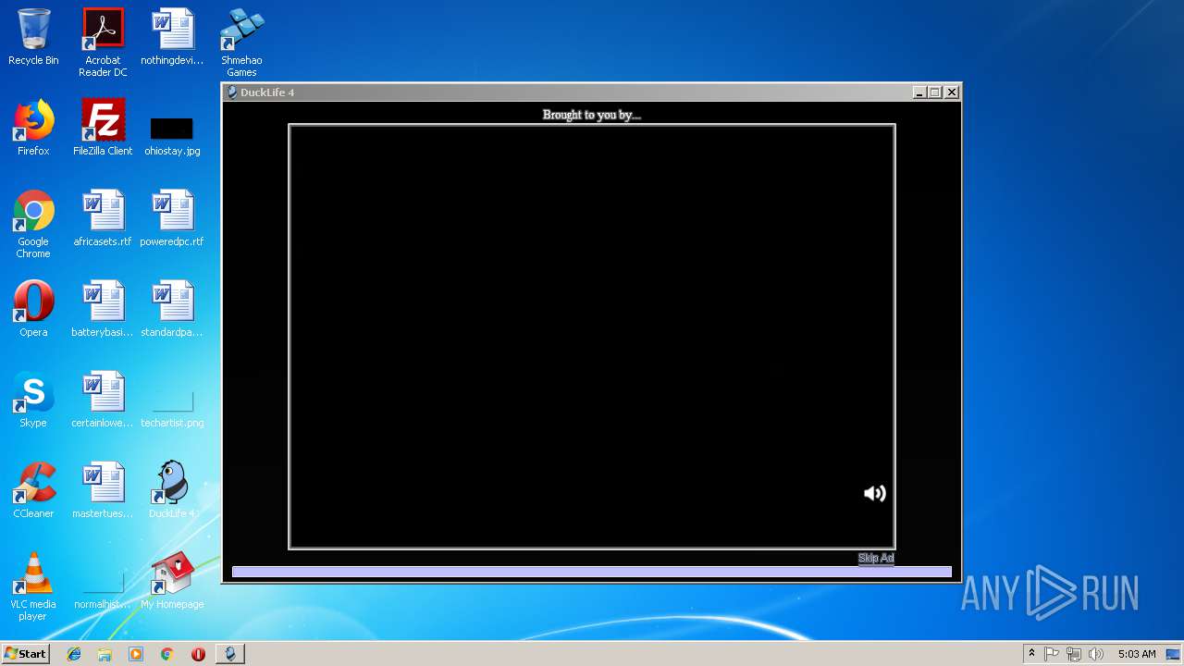Open the Action Center flag icon
Screen dimensions: 1184x666
1052,654
